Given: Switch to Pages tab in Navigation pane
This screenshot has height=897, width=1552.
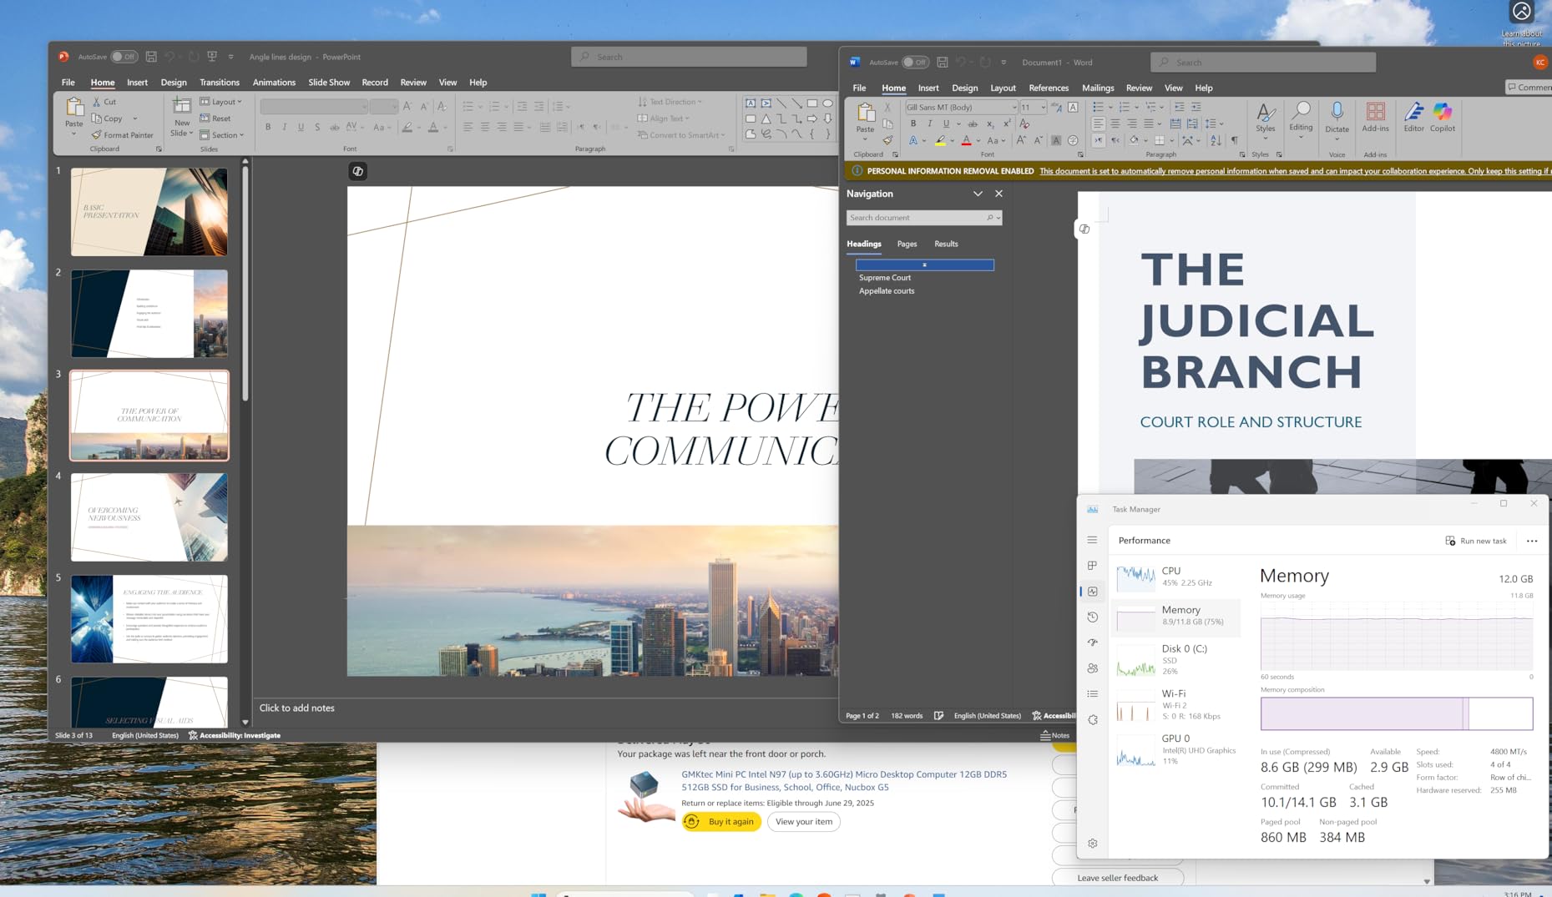Looking at the screenshot, I should click(x=907, y=244).
